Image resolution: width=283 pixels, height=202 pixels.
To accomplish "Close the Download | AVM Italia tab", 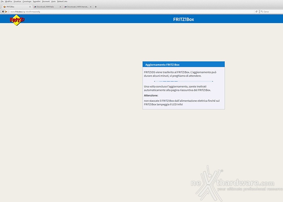I will (60, 7).
